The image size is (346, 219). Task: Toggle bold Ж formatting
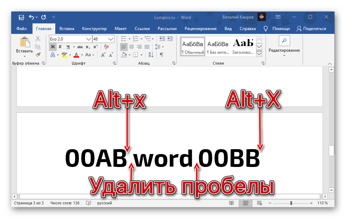click(52, 47)
